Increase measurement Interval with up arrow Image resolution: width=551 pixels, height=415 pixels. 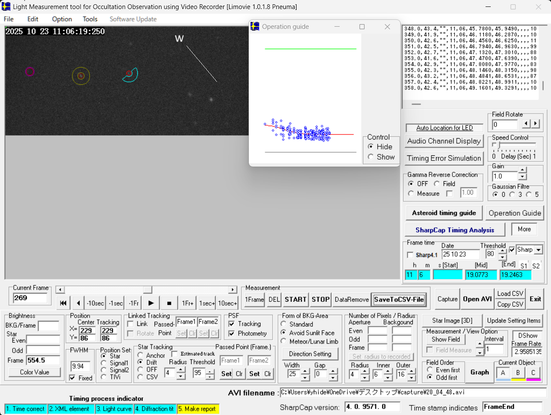[x=480, y=344]
